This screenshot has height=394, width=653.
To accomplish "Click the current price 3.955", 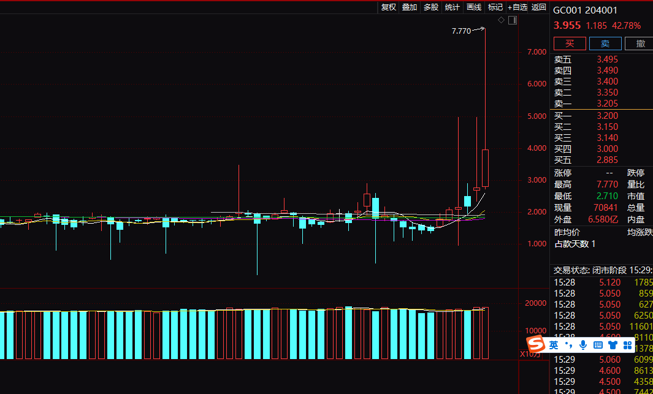I will pyautogui.click(x=567, y=25).
